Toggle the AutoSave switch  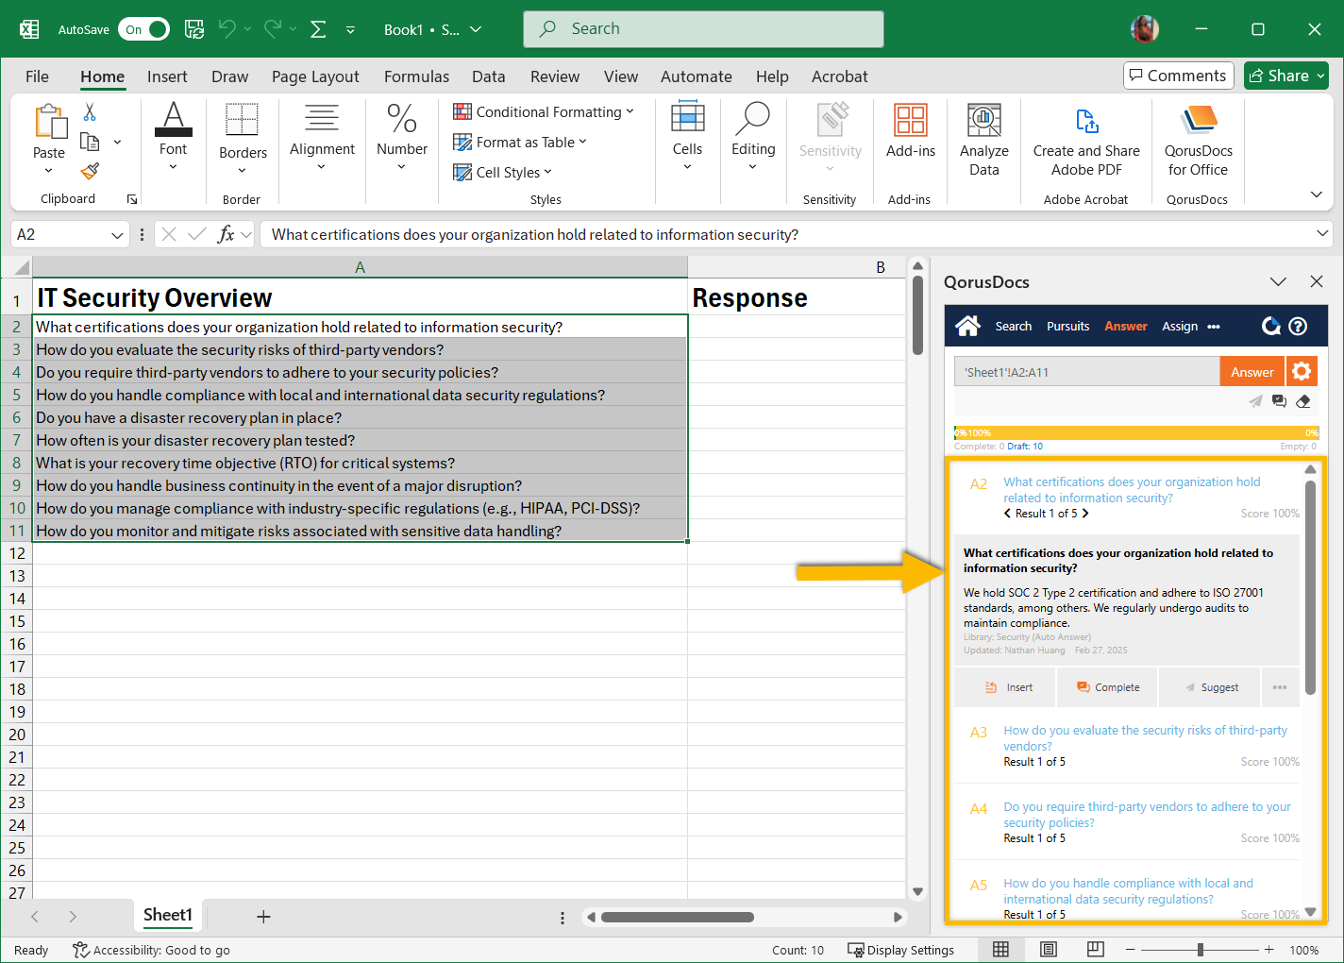[x=143, y=29]
